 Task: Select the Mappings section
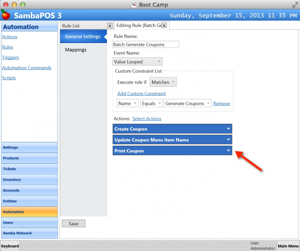coord(76,50)
